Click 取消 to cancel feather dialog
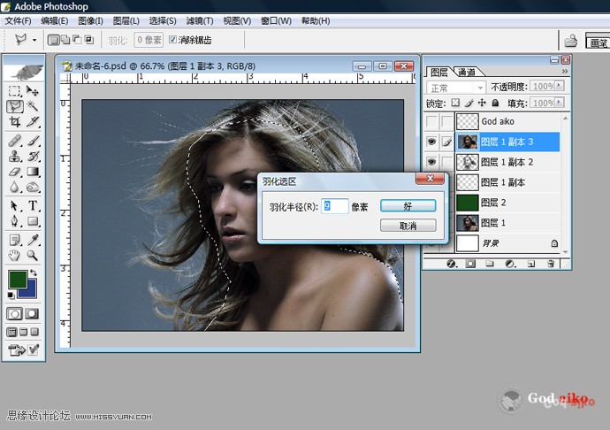Screen dimensions: 610x430 coord(408,226)
